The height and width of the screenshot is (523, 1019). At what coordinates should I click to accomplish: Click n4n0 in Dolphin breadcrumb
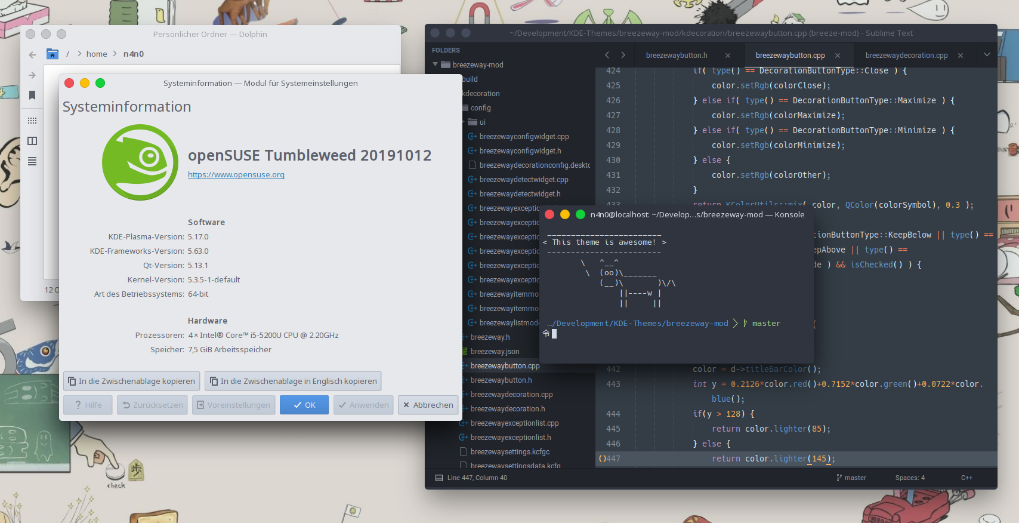tap(134, 54)
